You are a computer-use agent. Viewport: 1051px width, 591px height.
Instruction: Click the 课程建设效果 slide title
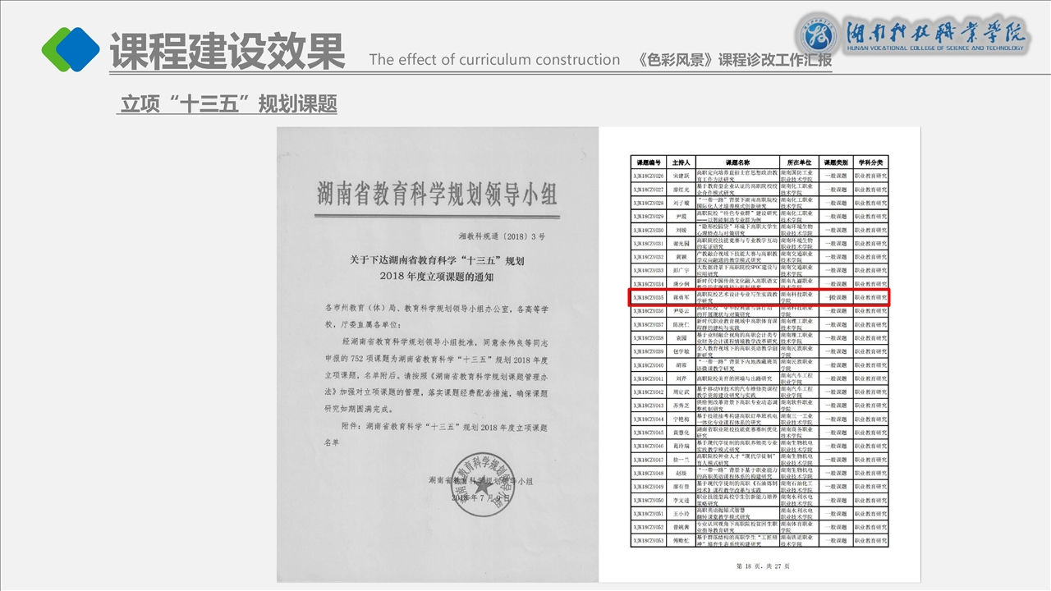click(227, 51)
